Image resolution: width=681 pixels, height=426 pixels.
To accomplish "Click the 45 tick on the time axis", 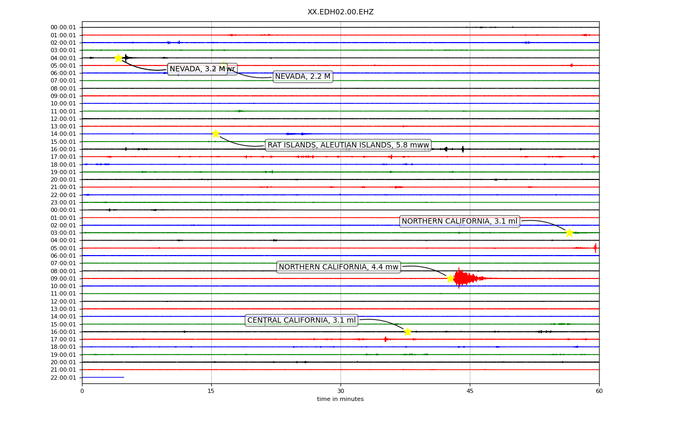I will click(470, 391).
